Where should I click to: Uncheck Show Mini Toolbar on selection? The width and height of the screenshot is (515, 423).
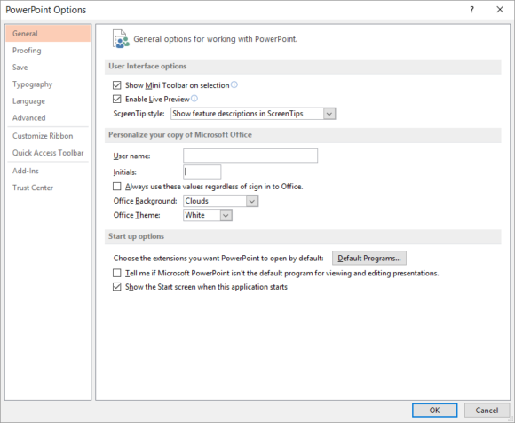coord(116,85)
